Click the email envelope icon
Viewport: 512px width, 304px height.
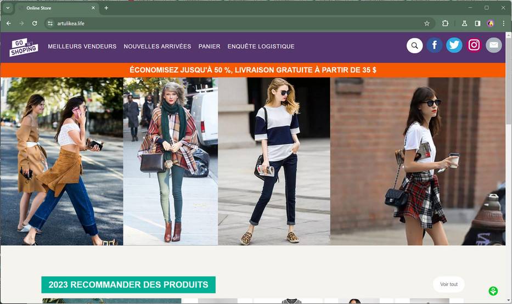tap(494, 45)
